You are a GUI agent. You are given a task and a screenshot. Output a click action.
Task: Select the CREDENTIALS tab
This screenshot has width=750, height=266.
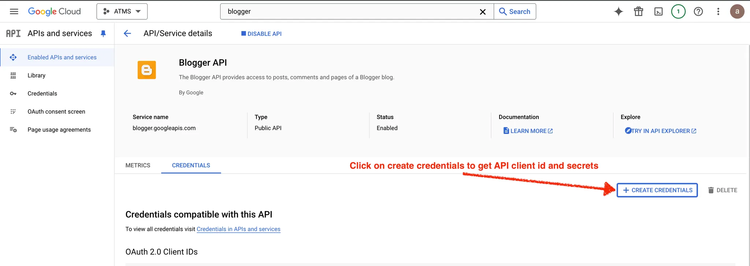coord(191,165)
